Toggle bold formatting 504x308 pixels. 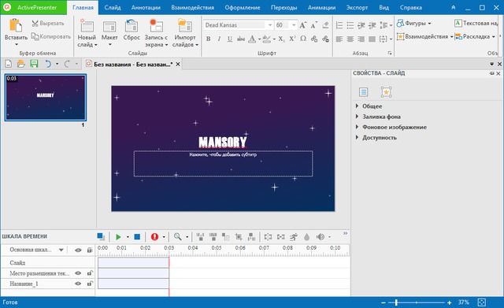point(208,39)
